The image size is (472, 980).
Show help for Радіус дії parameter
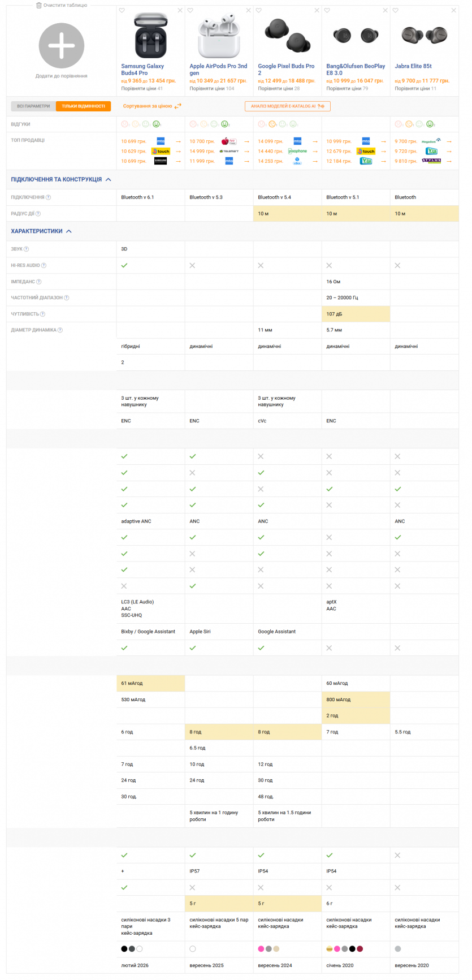[x=38, y=214]
